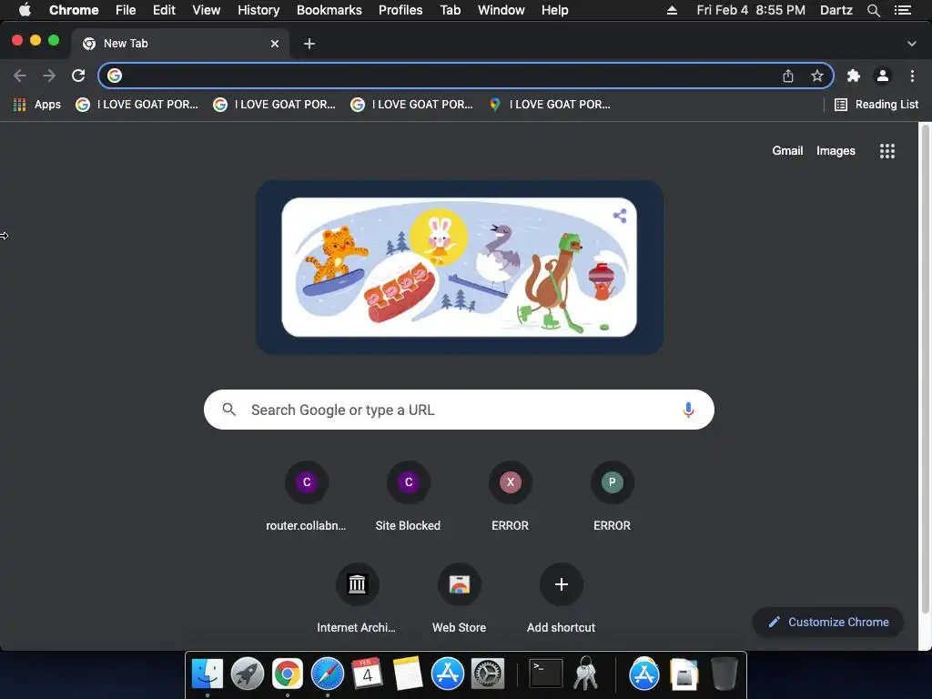
Task: Click the page vertical scrollbar
Action: click(x=925, y=369)
